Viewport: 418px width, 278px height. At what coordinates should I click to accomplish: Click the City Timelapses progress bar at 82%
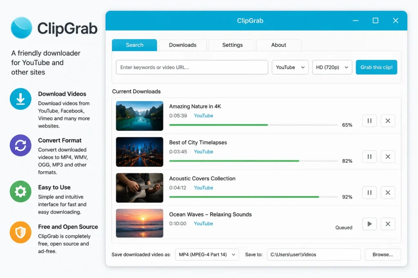(x=253, y=161)
